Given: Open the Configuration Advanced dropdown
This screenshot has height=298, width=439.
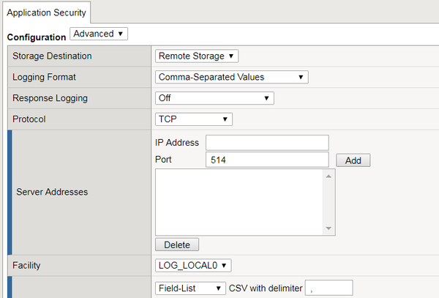Looking at the screenshot, I should pyautogui.click(x=99, y=34).
